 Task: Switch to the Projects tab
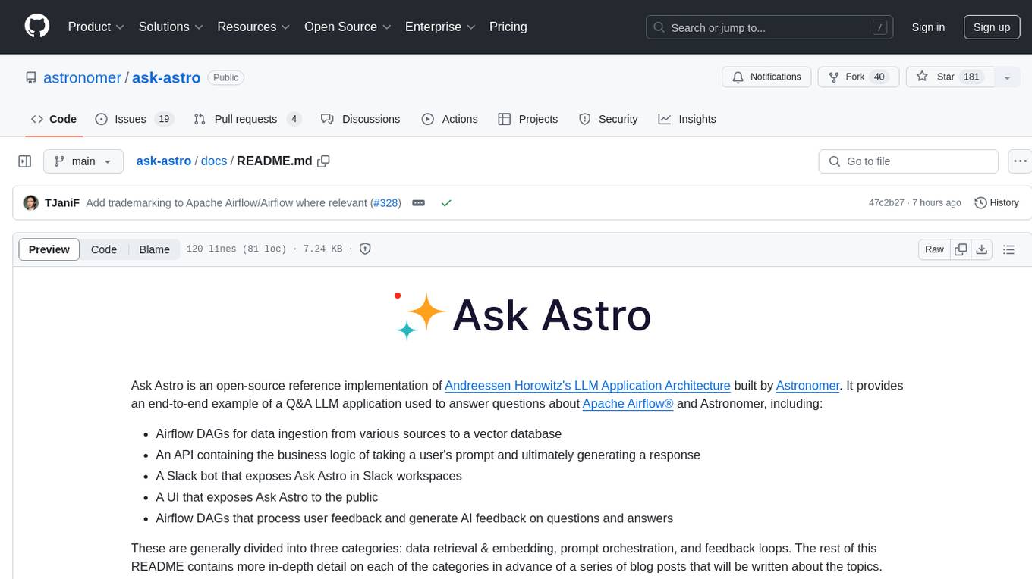pyautogui.click(x=528, y=119)
